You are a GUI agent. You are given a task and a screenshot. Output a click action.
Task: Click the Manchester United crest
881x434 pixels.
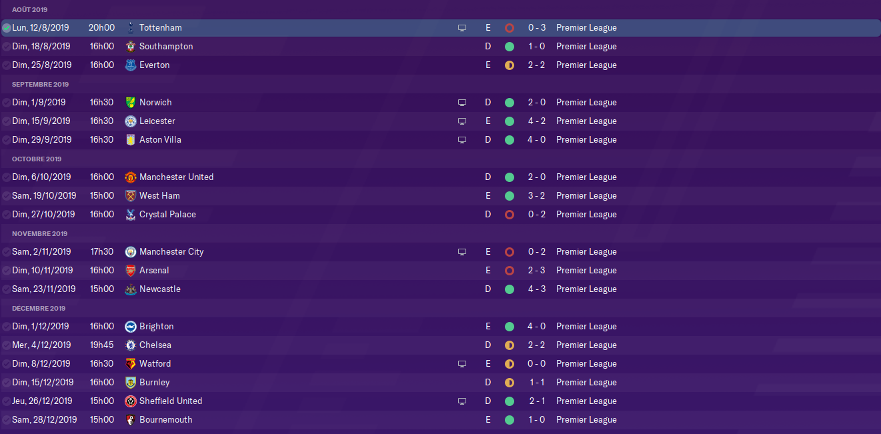point(130,177)
